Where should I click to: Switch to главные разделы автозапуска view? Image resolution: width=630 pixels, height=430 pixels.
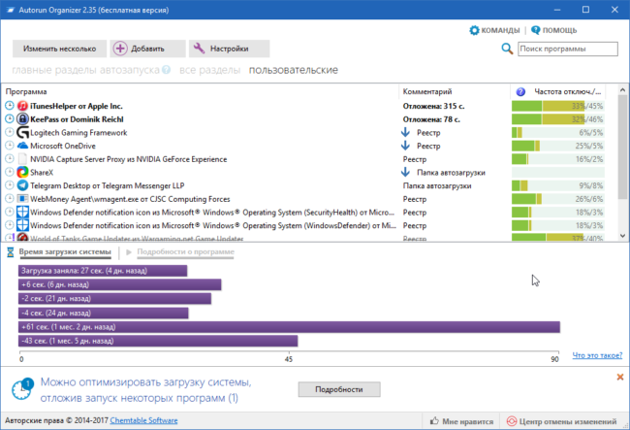click(x=85, y=70)
